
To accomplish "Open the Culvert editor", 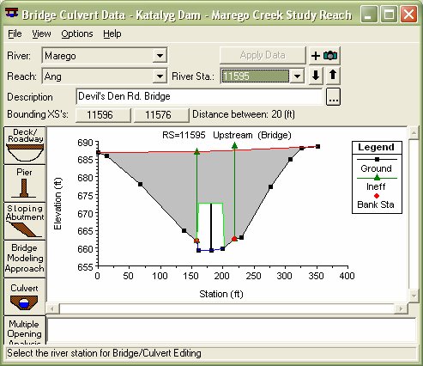I will (25, 296).
